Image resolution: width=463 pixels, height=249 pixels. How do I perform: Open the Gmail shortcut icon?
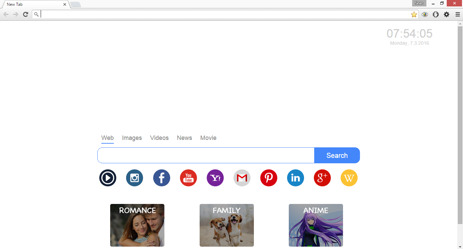[242, 178]
